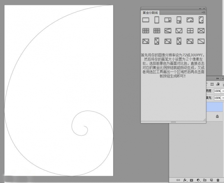Image resolution: width=224 pixels, height=183 pixels.
Task: Click the first 3x3 grid preset in second row
Action: point(146,31)
